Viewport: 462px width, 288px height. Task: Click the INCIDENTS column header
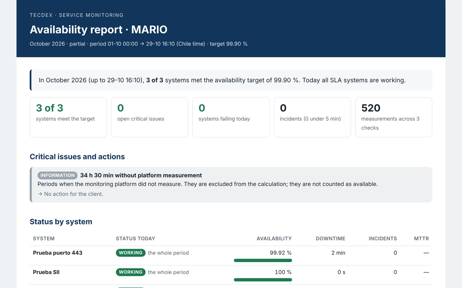383,238
